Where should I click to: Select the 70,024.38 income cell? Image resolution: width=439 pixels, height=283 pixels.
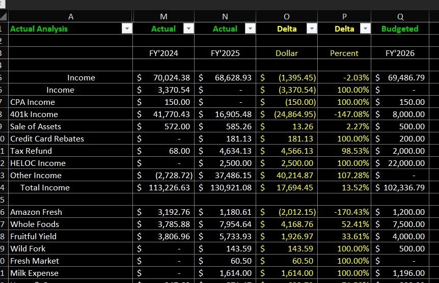(x=163, y=77)
